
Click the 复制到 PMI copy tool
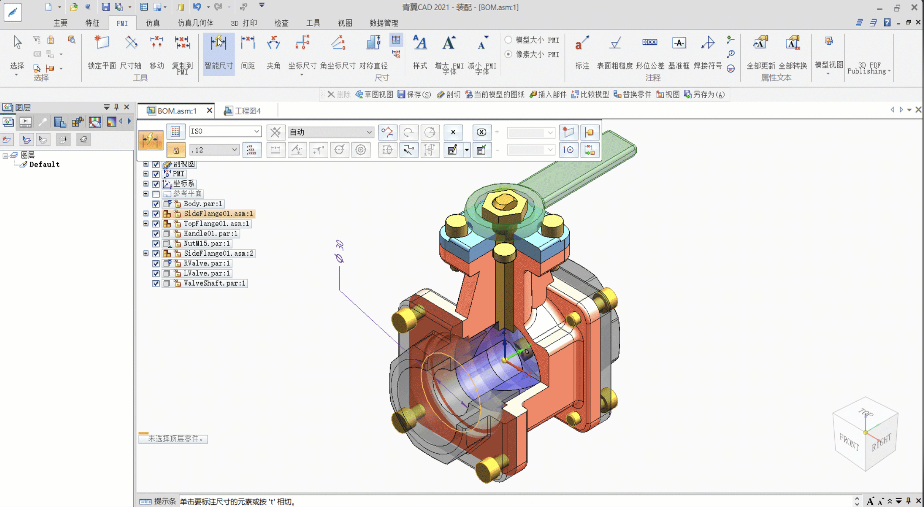tap(182, 55)
